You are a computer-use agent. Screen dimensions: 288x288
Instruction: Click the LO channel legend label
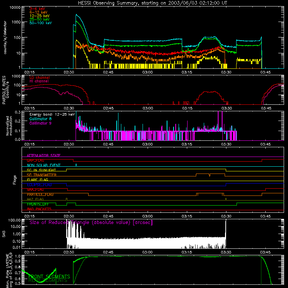[x=40, y=77]
